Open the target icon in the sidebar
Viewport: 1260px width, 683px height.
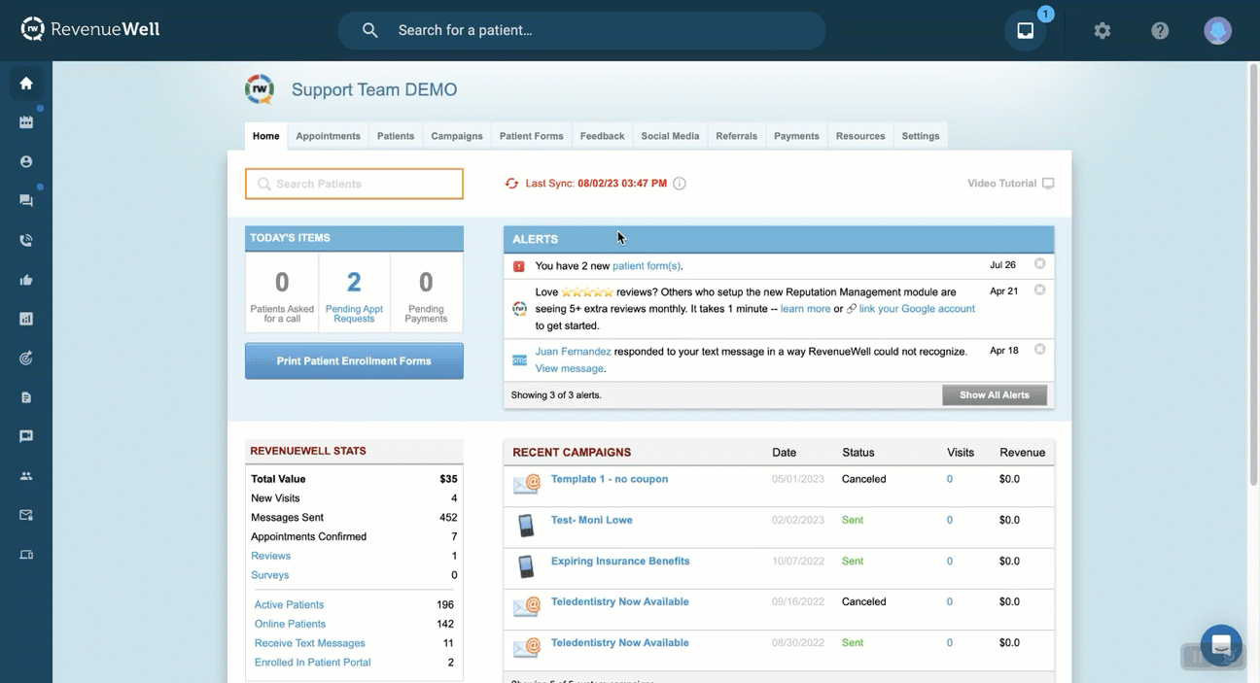coord(26,359)
